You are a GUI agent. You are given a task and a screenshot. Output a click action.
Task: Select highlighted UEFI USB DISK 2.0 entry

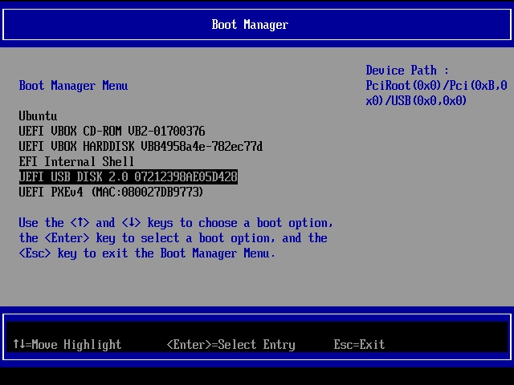pyautogui.click(x=128, y=176)
